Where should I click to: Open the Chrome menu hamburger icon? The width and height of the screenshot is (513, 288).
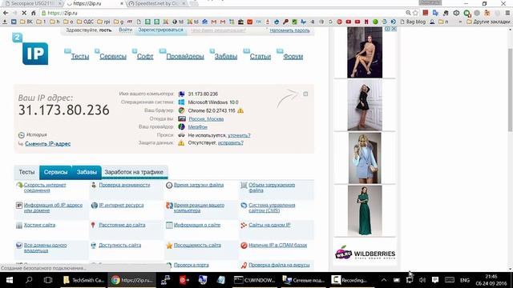507,13
